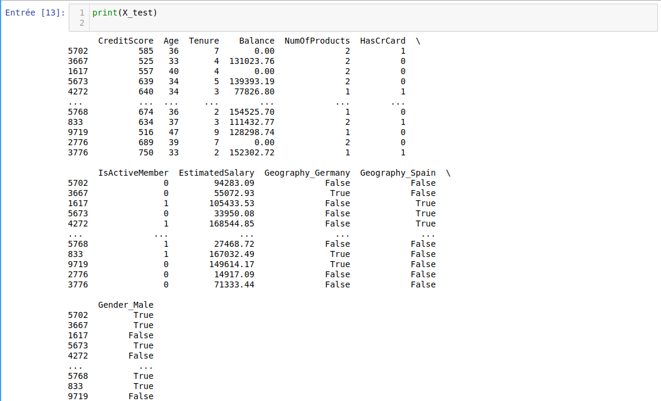Click the Gender_Male column header
This screenshot has width=661, height=401.
pyautogui.click(x=126, y=305)
